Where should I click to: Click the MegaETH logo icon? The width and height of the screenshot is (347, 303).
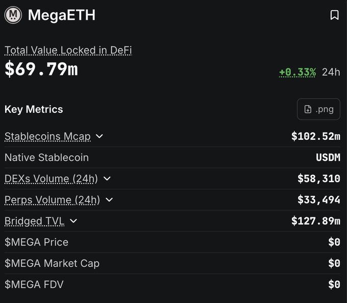pos(13,15)
